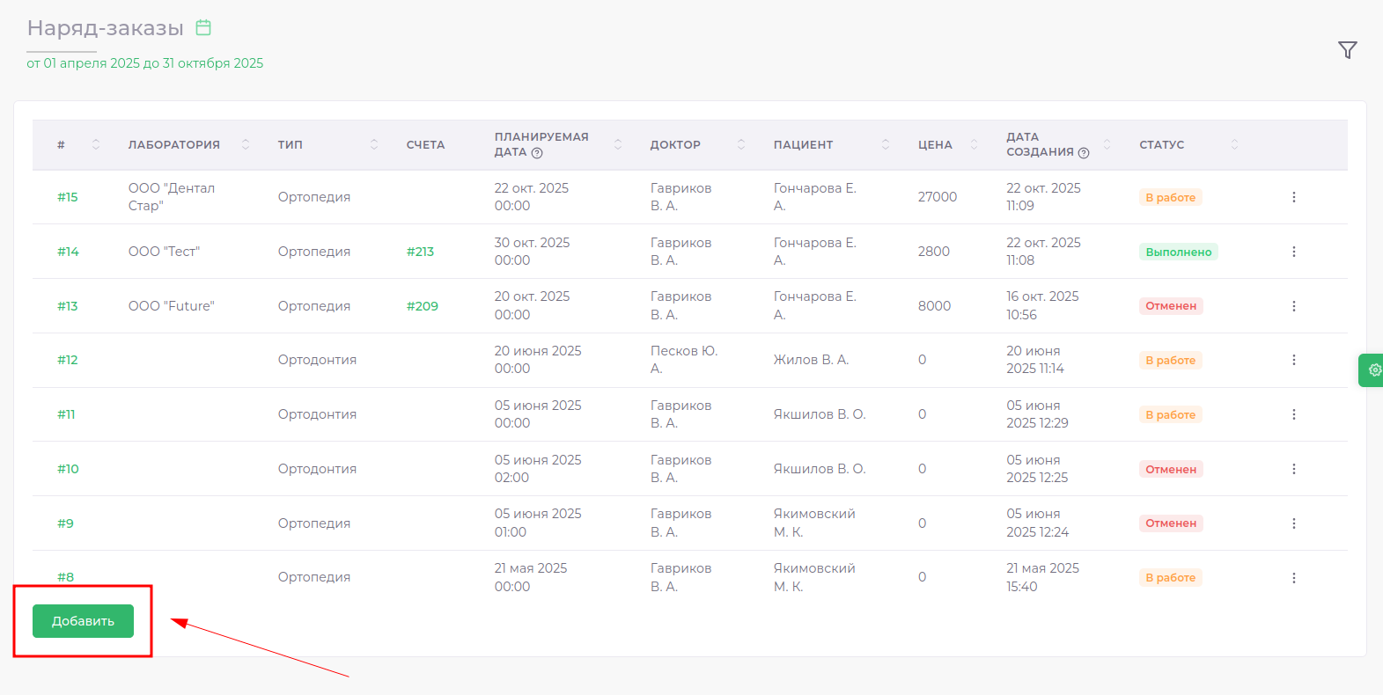
Task: Open three-dot menu for order #12
Action: (x=1293, y=360)
